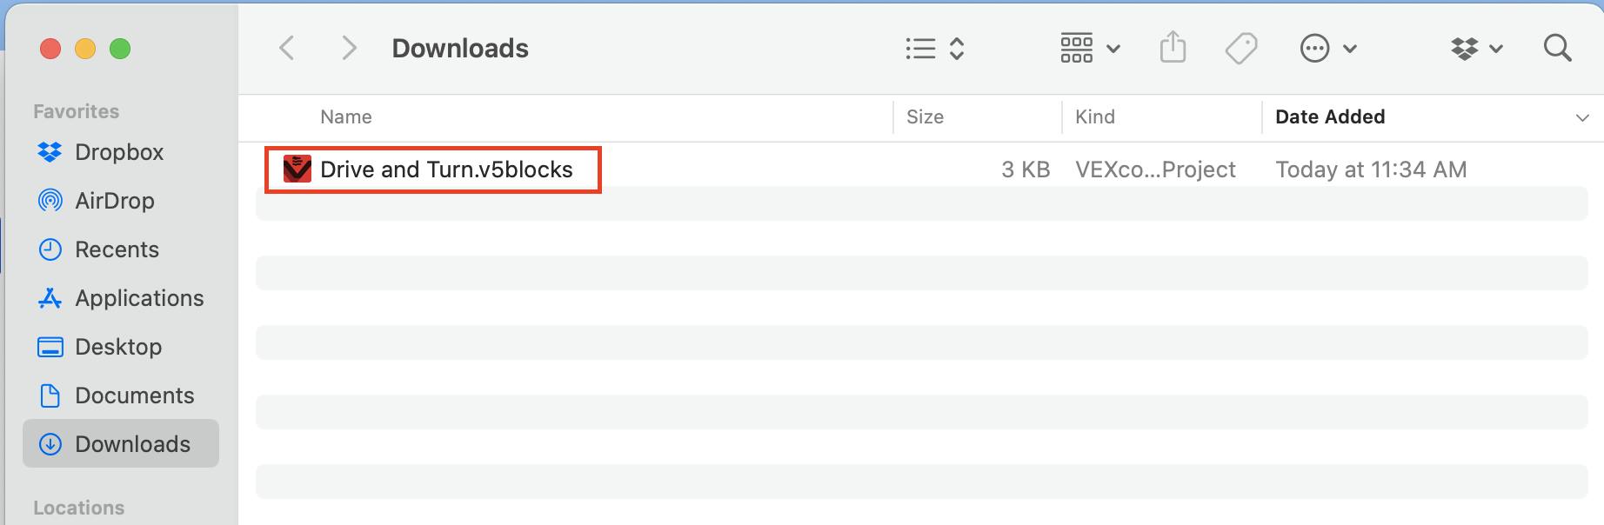Sort by the Name column header
This screenshot has width=1604, height=525.
click(x=345, y=117)
